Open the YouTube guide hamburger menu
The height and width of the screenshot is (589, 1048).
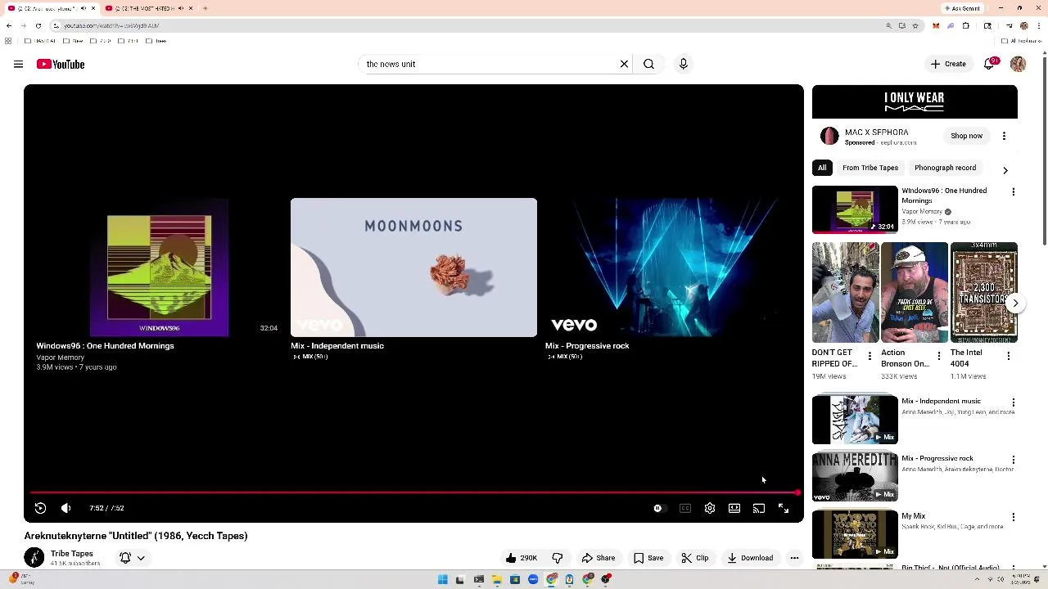tap(18, 64)
